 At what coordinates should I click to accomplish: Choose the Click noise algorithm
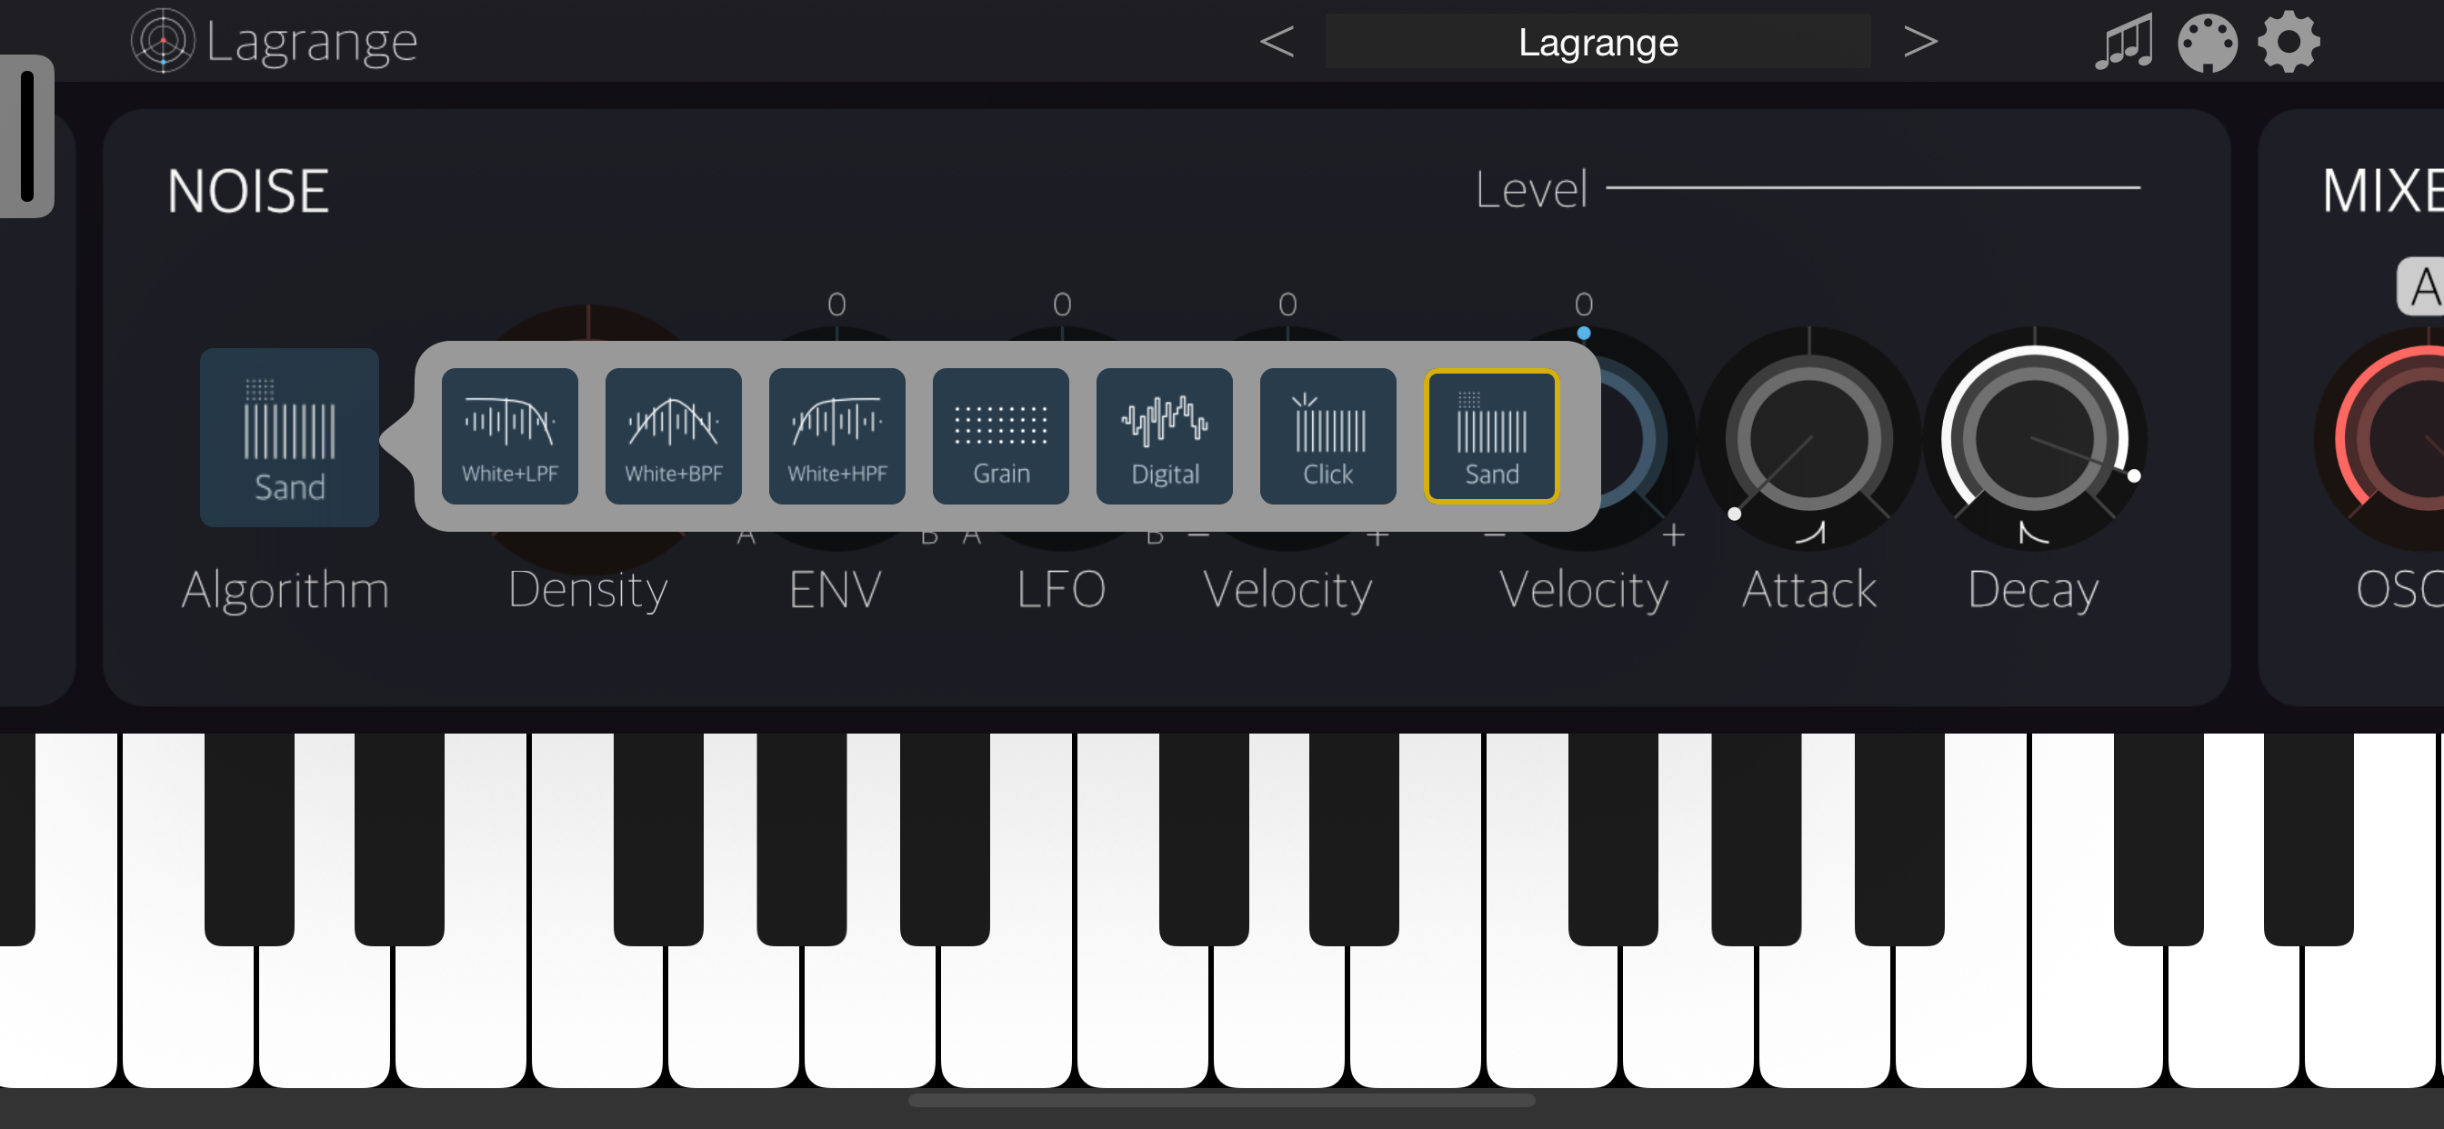pyautogui.click(x=1328, y=435)
